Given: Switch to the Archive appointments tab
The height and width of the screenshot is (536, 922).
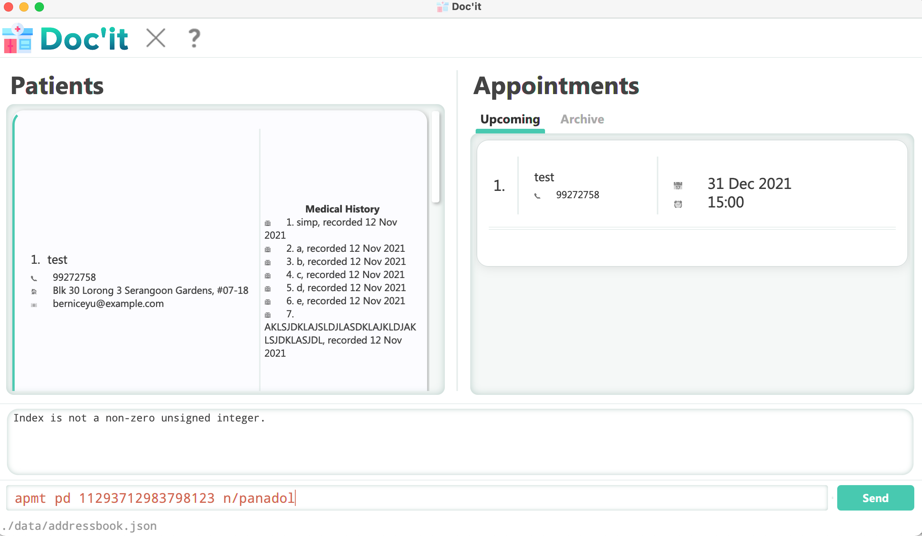Looking at the screenshot, I should [x=582, y=120].
